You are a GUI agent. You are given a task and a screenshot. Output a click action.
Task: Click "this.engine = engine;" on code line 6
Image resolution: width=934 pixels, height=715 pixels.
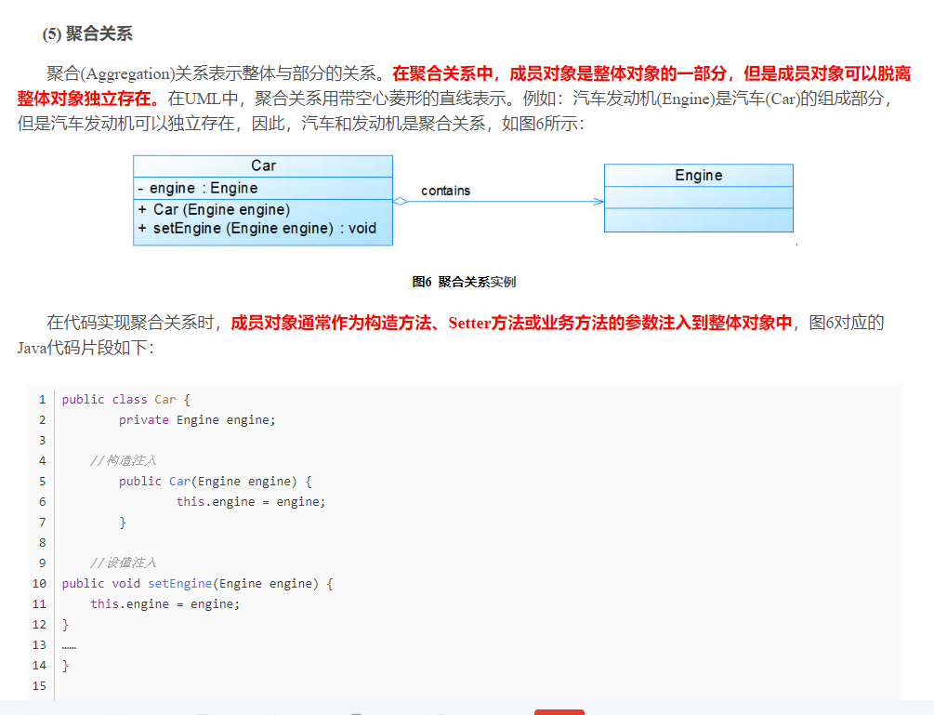pyautogui.click(x=251, y=502)
